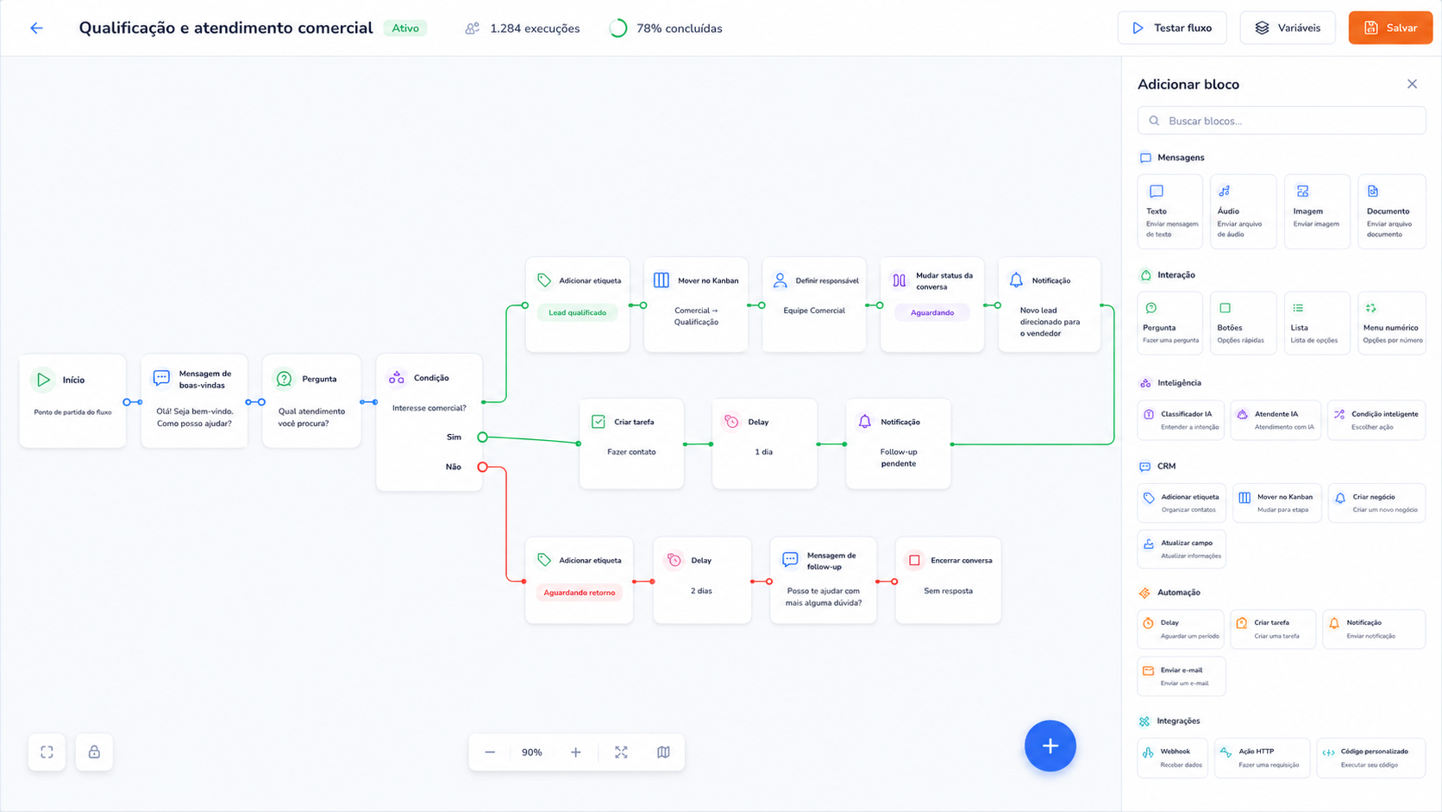The height and width of the screenshot is (812, 1442).
Task: Add the Atendente IA block
Action: [x=1276, y=420]
